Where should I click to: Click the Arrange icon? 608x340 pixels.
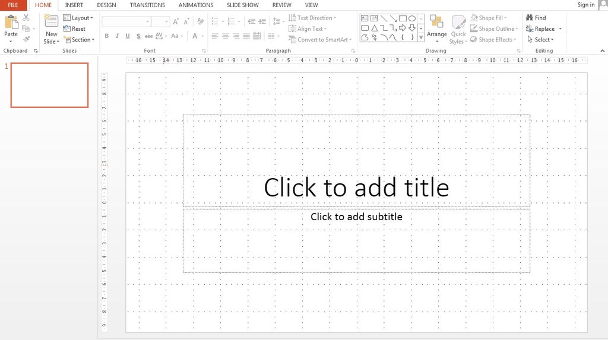click(x=437, y=24)
